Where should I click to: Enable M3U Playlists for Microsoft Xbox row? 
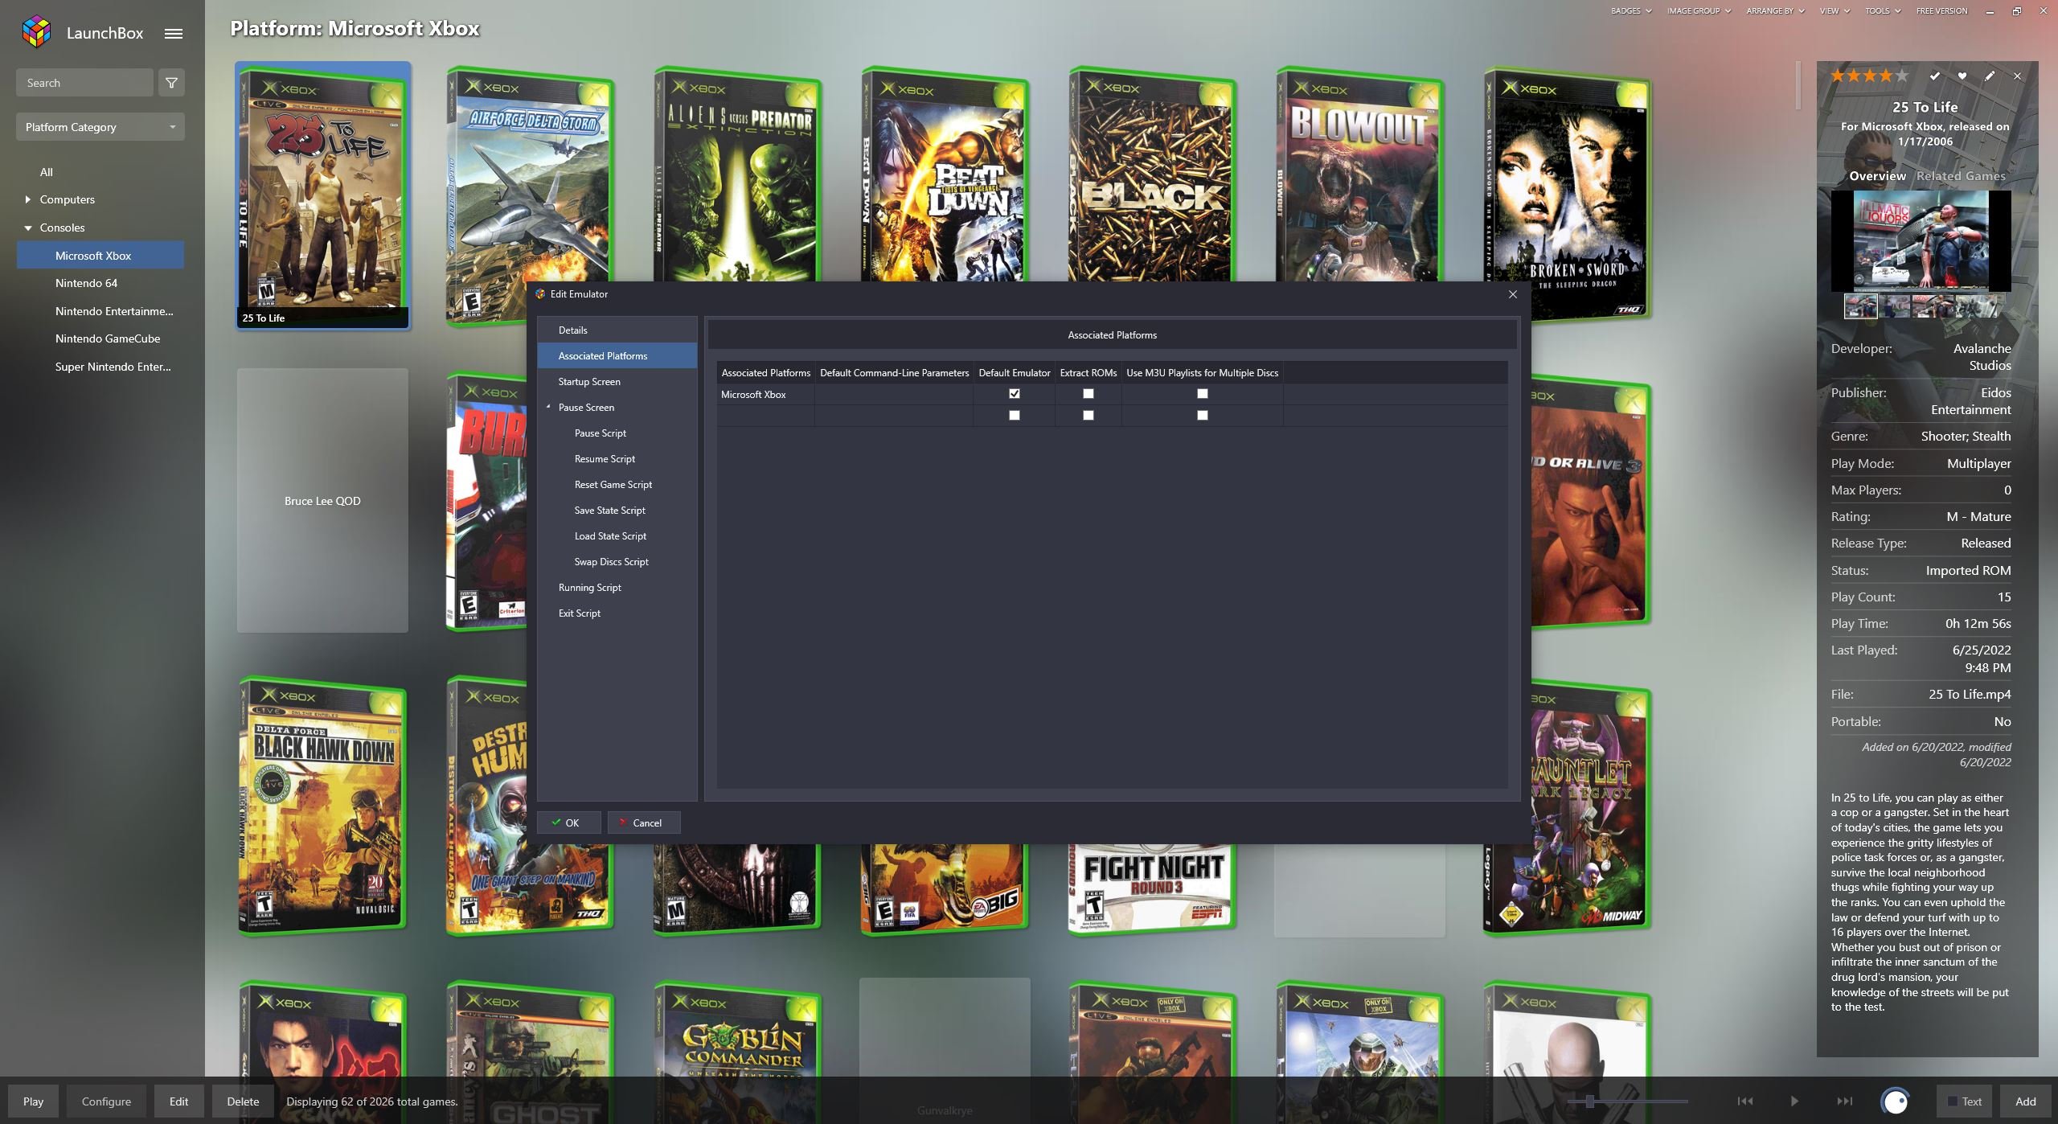1202,394
